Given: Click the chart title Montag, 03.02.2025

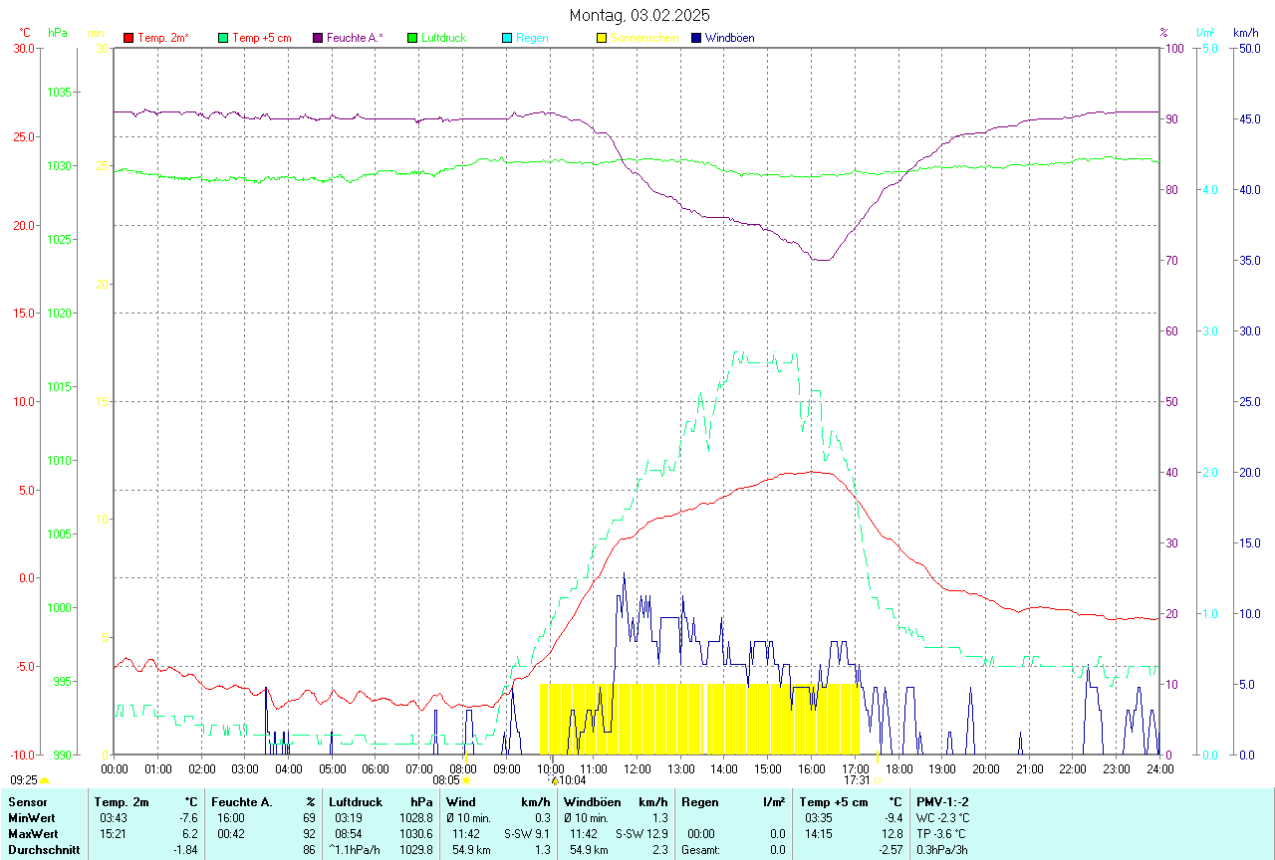Looking at the screenshot, I should [639, 15].
